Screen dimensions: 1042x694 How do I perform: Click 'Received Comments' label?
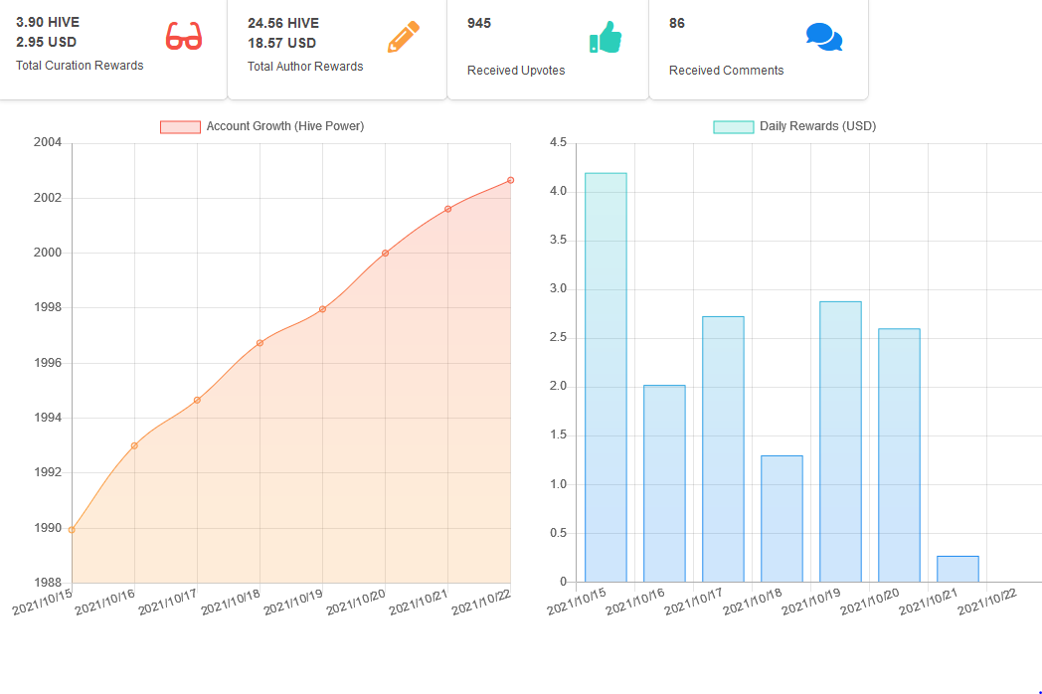click(x=727, y=71)
